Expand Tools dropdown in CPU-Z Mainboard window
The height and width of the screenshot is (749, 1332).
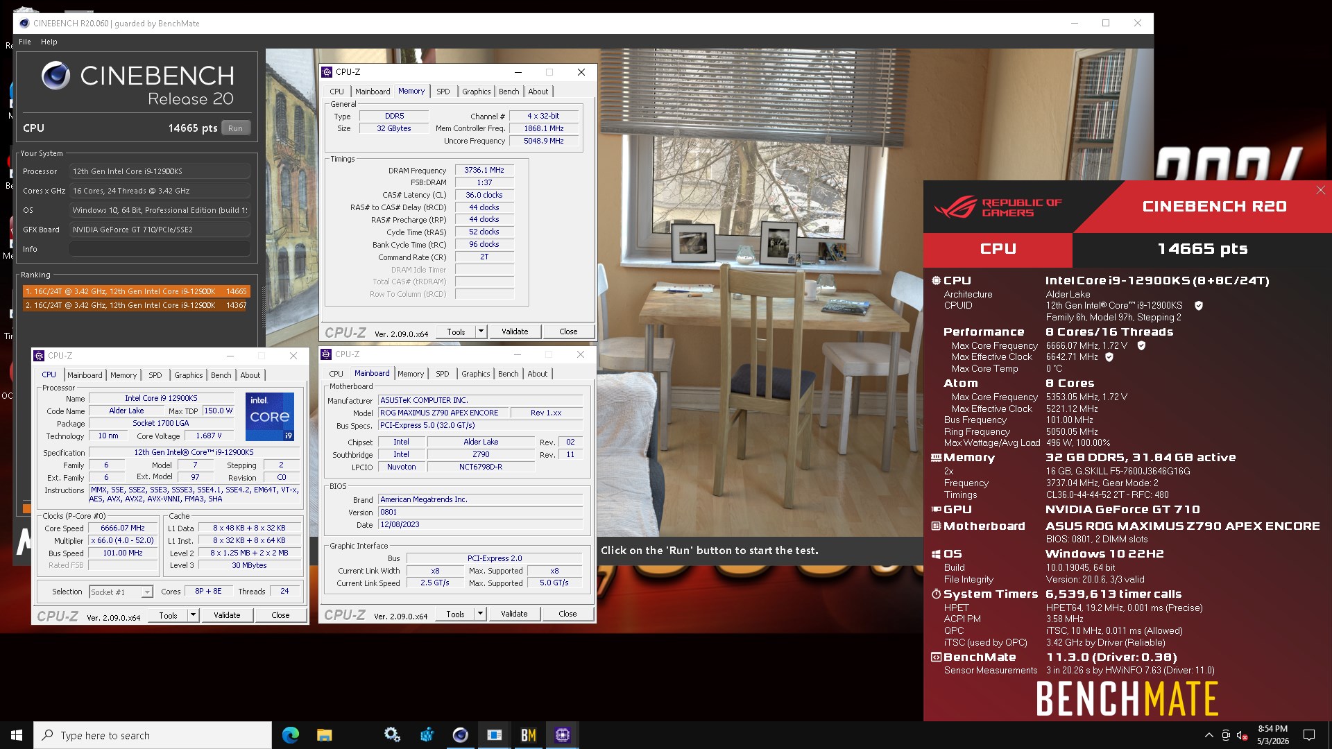480,614
